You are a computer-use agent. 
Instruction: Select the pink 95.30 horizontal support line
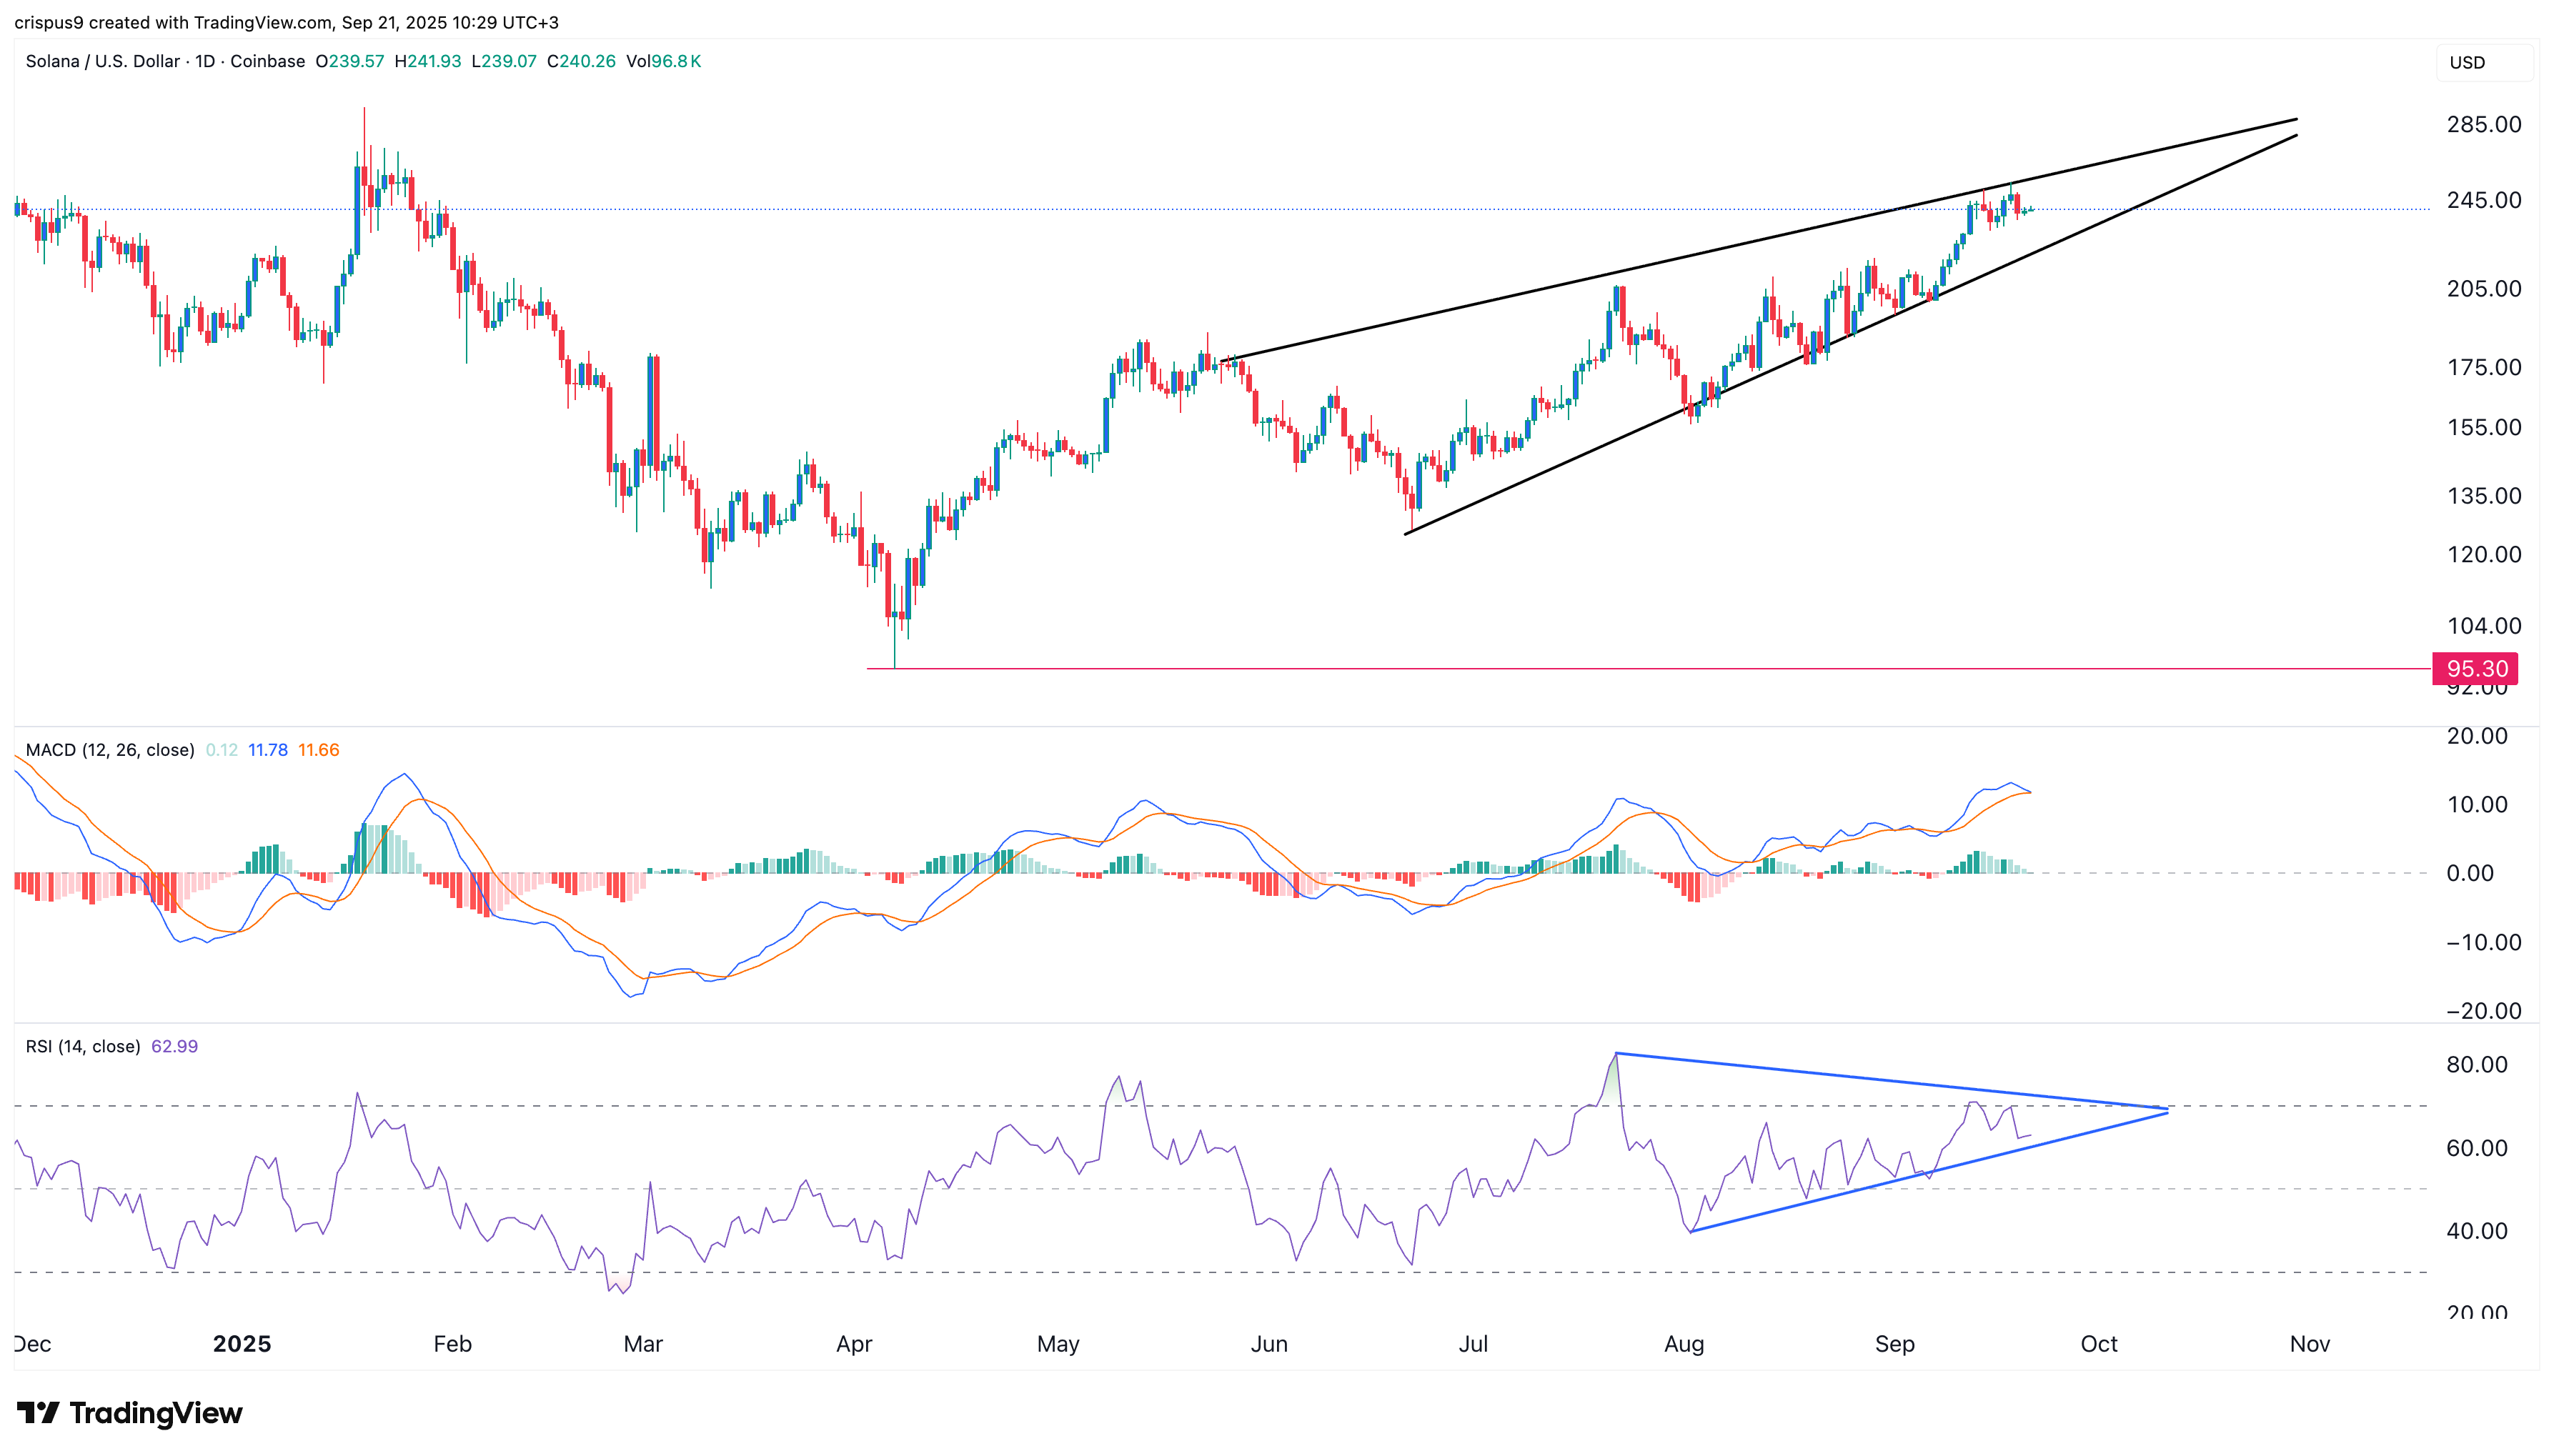click(x=1500, y=668)
